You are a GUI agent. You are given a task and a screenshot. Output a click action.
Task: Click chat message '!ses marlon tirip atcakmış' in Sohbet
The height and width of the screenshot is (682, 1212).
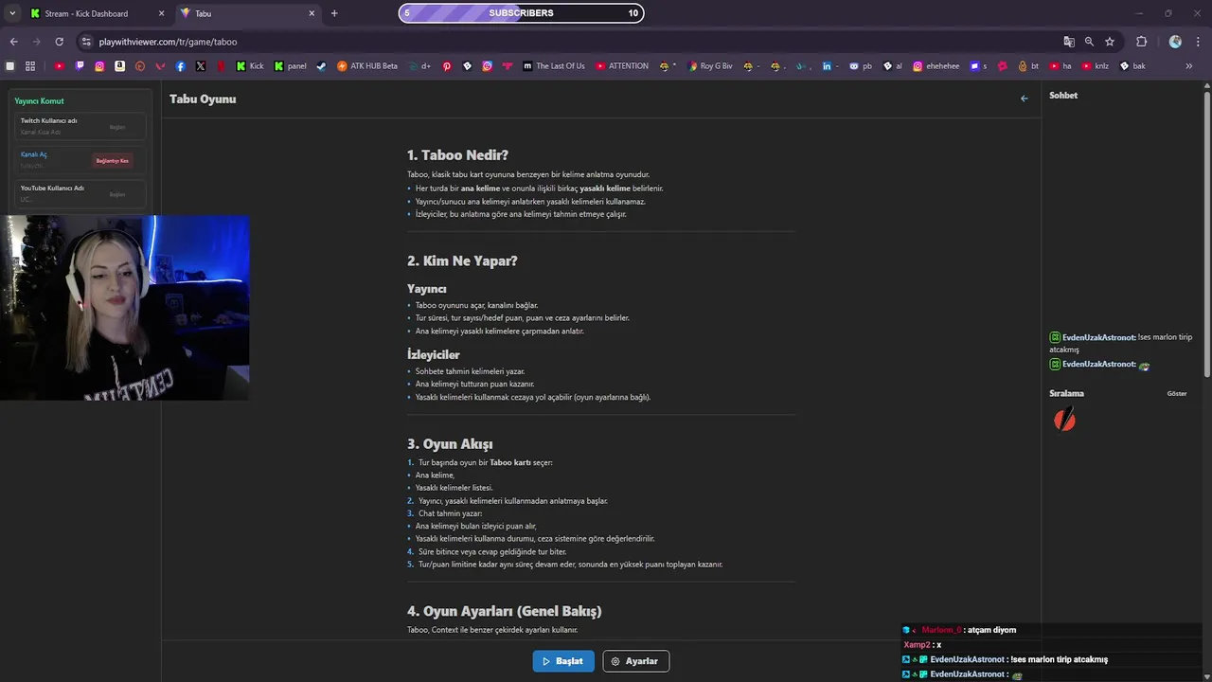(1121, 343)
